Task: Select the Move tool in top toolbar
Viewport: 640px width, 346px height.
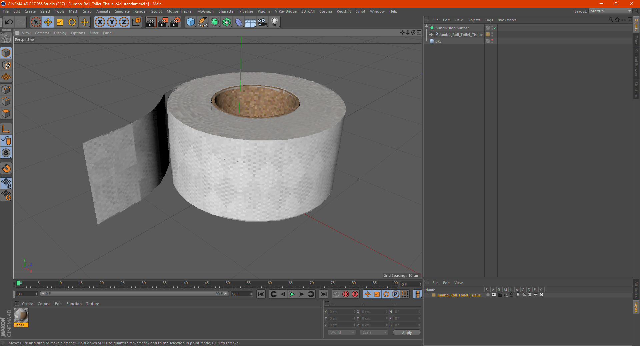Action: [x=48, y=22]
